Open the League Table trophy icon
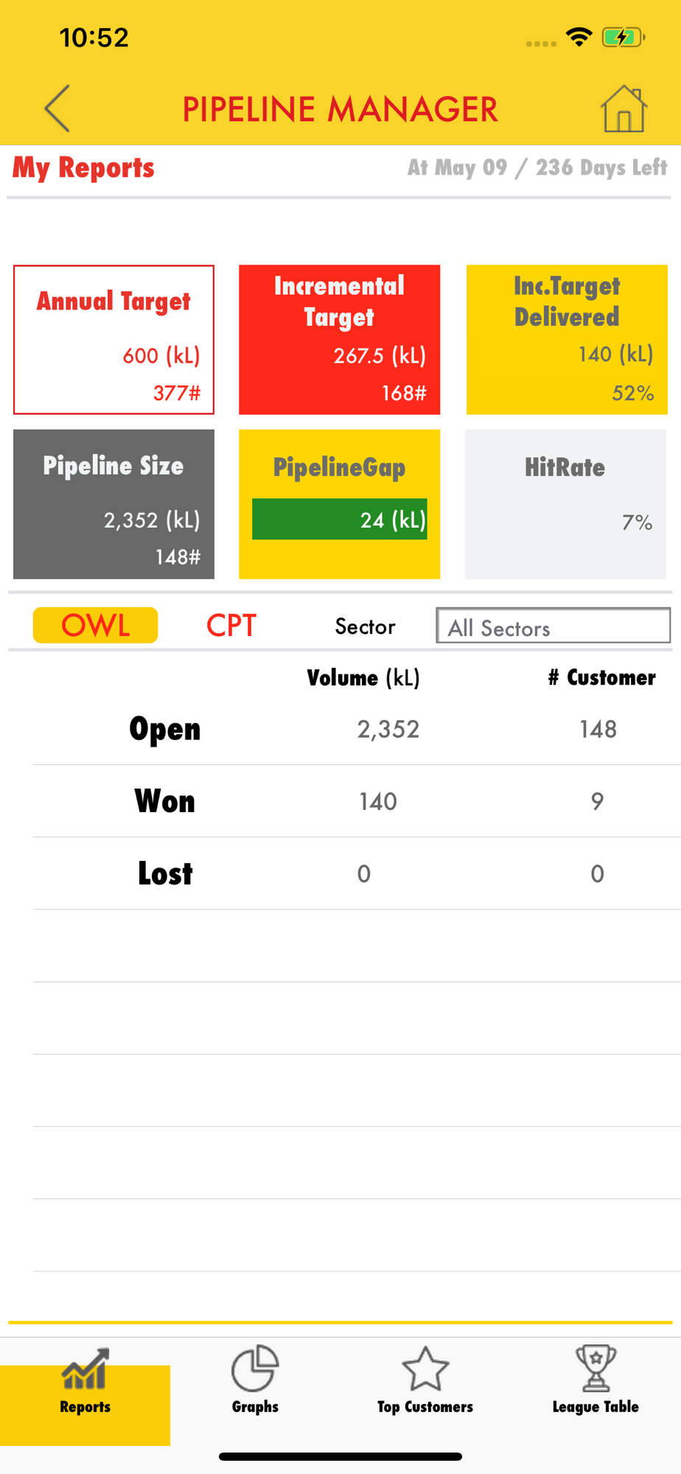The image size is (681, 1474). 596,1368
